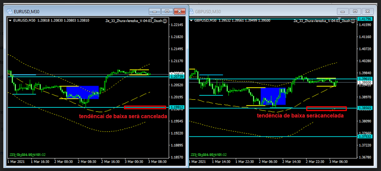Click the 2 Mar 16:30 time label

[110, 162]
